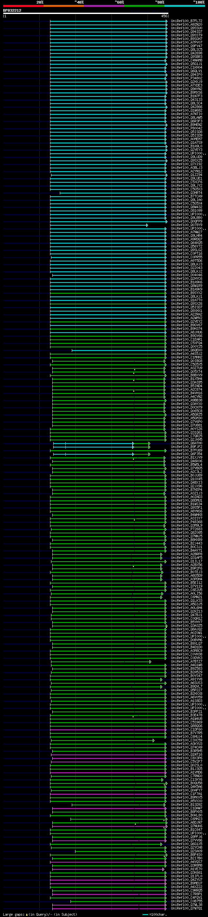Select hit label UniRef100_C4NAM8
The height and width of the screenshot is (917, 208).
(x=187, y=61)
